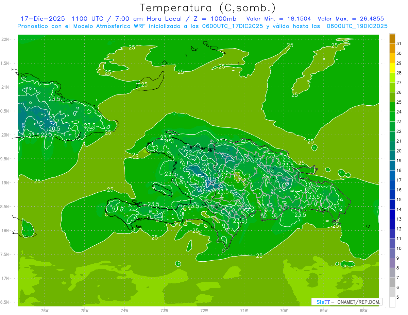Image resolution: width=408 pixels, height=315 pixels.
Task: Click the legend scale value '12'
Action: point(399,229)
